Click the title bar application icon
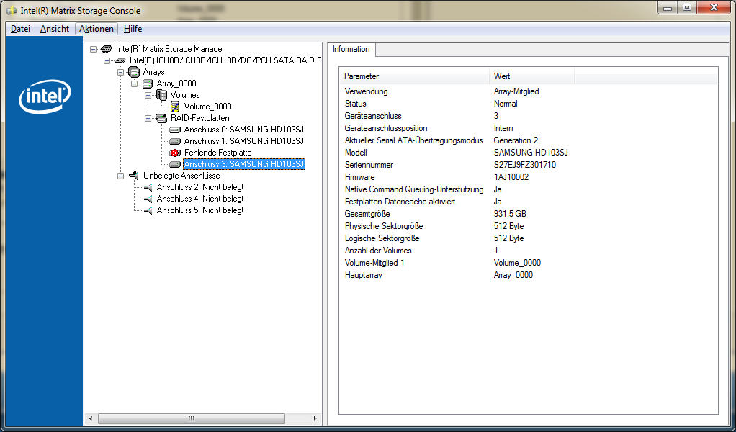 tap(12, 10)
